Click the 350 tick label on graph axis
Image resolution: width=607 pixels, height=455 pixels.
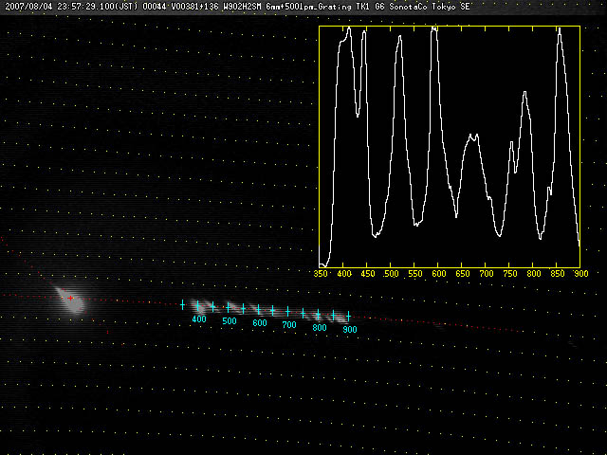pyautogui.click(x=322, y=274)
